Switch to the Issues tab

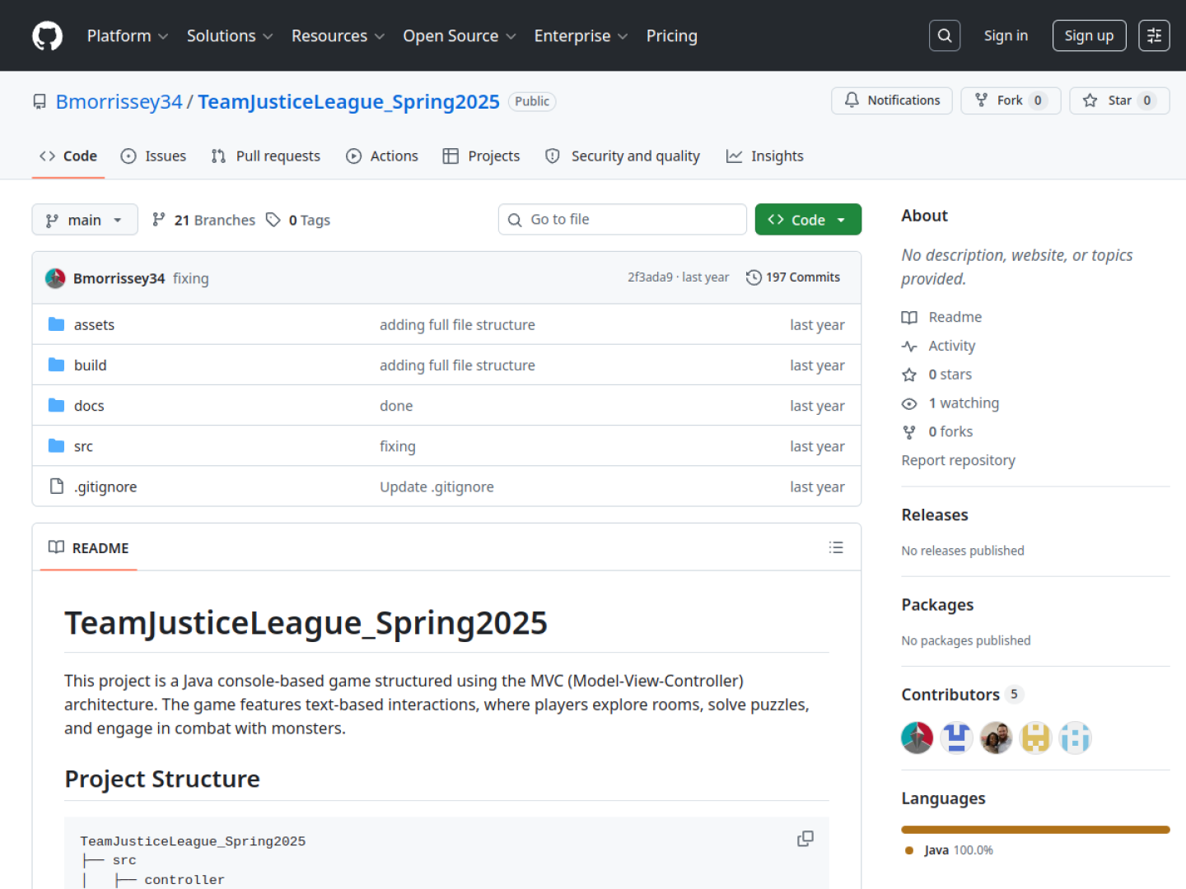point(154,156)
